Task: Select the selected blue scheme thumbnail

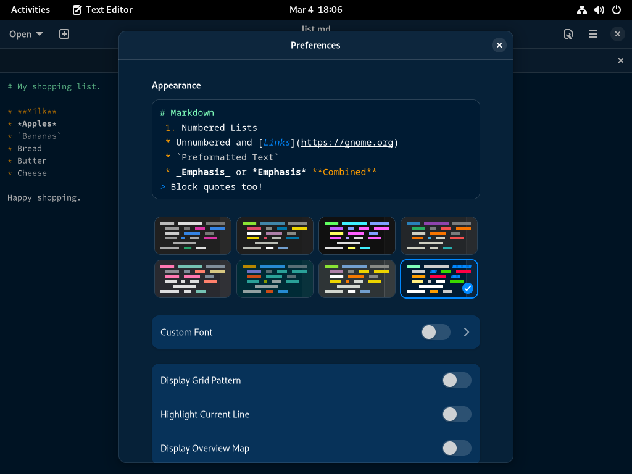Action: (x=439, y=279)
